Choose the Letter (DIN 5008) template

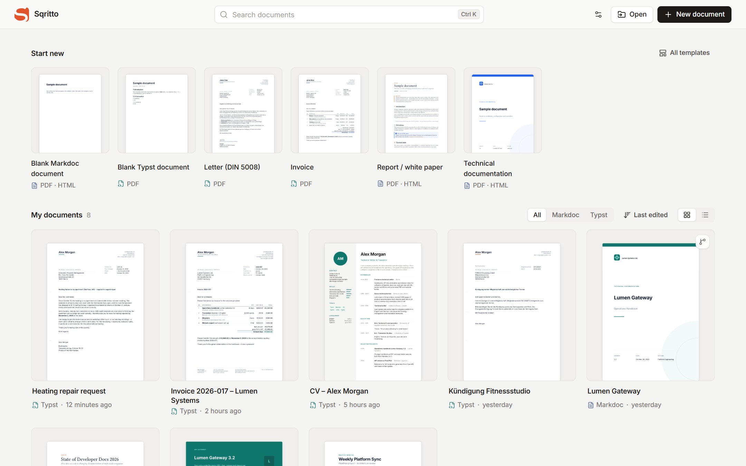point(243,110)
